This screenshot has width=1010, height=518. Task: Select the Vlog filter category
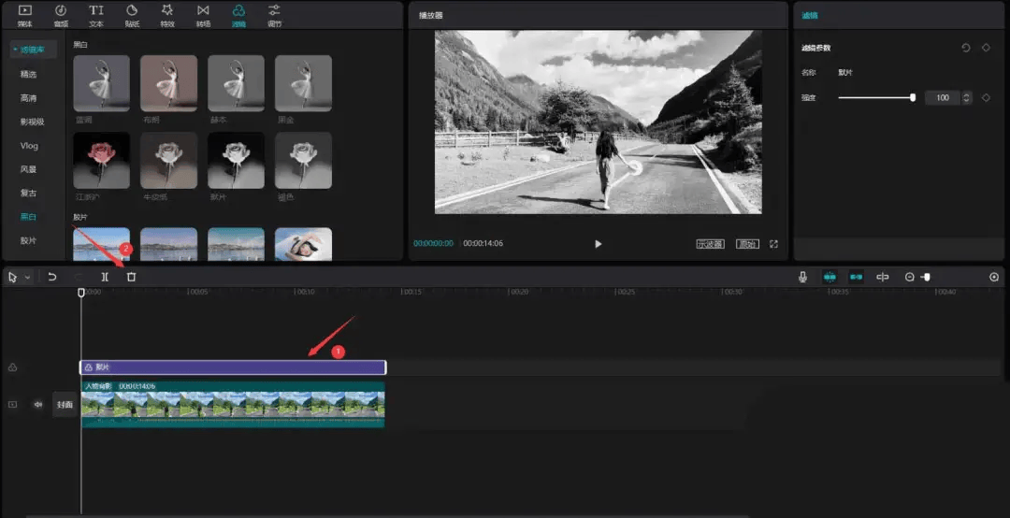(29, 146)
